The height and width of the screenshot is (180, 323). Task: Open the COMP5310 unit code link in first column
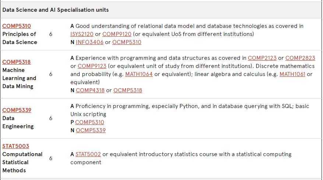point(17,26)
